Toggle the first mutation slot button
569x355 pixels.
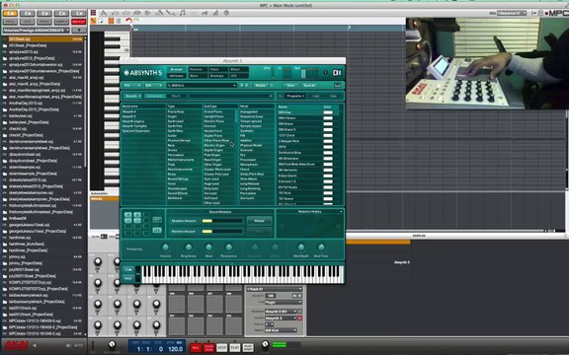tap(128, 215)
